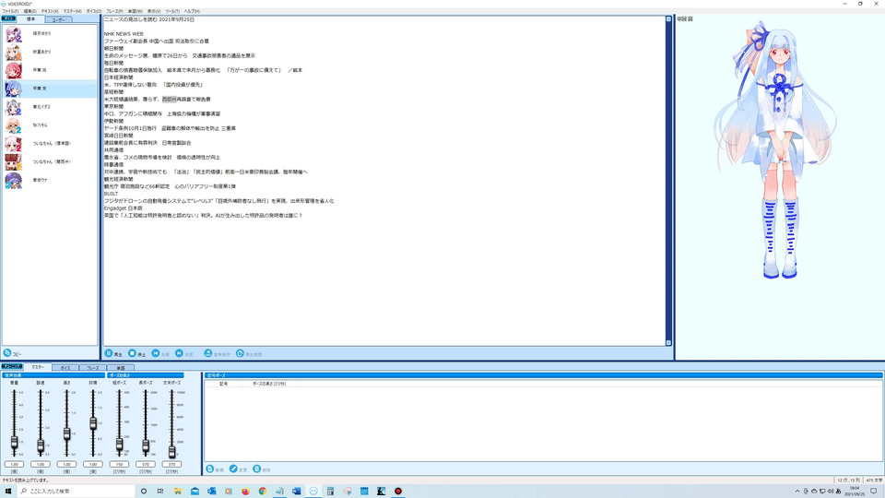Open the Windows Start menu
The width and height of the screenshot is (885, 498).
coord(8,492)
